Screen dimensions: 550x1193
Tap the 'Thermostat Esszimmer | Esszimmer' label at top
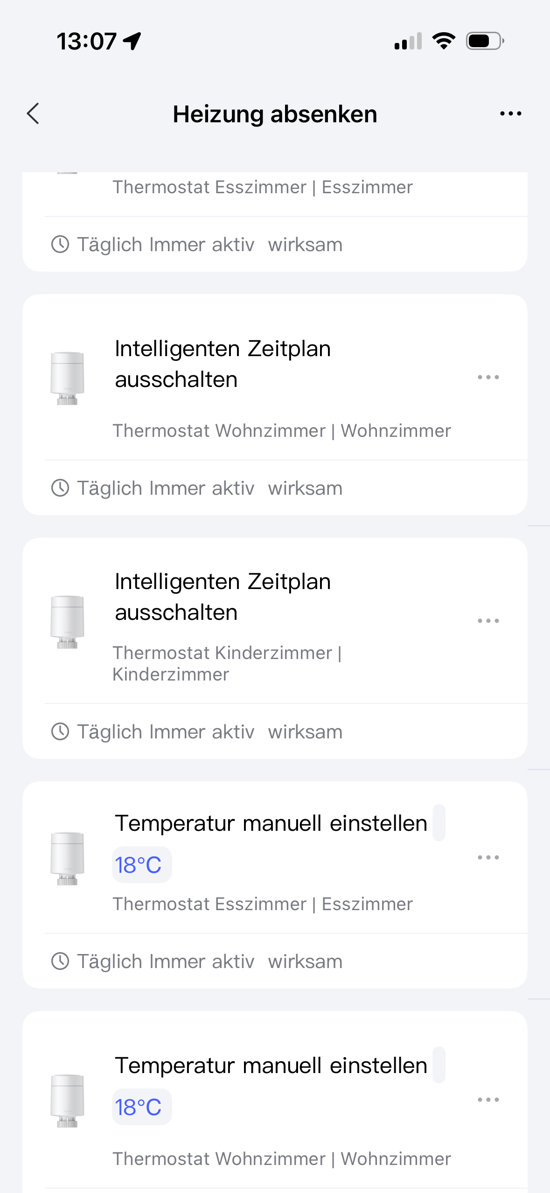263,187
